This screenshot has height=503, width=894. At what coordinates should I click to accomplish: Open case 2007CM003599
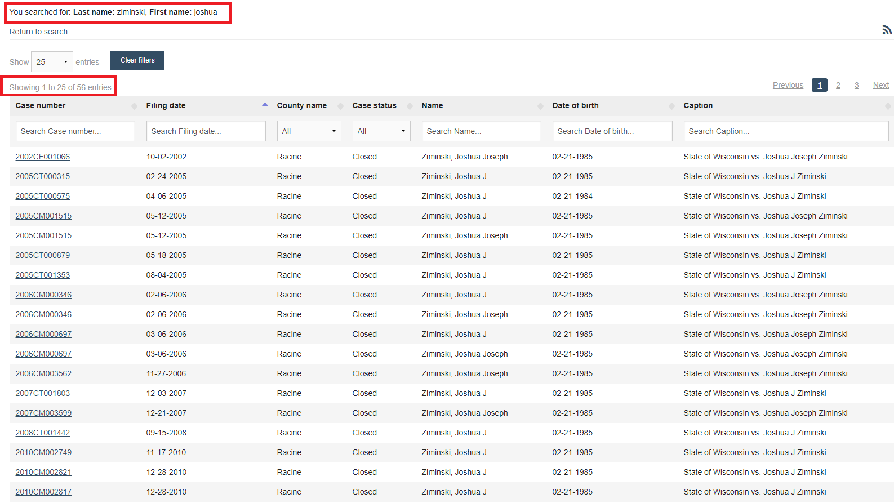pos(43,413)
